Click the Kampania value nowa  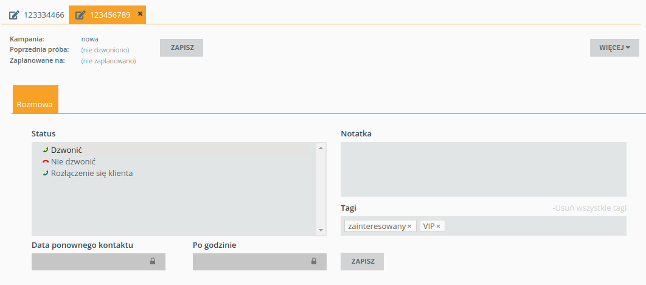90,39
